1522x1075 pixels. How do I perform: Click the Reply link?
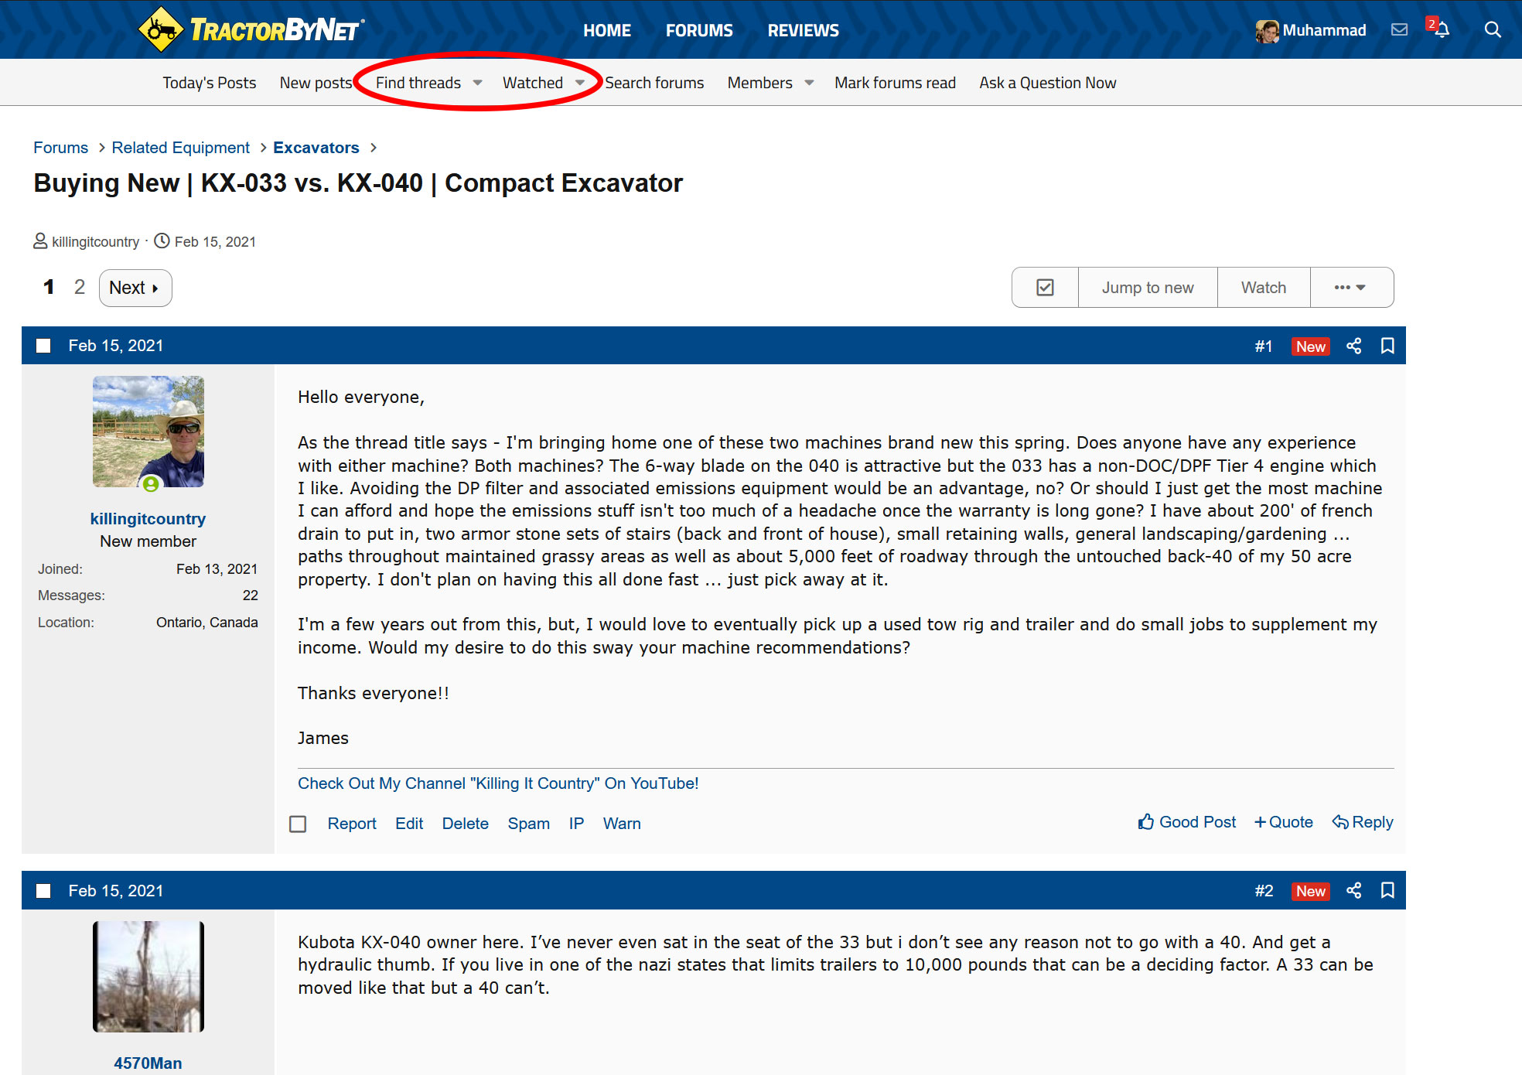coord(1363,822)
